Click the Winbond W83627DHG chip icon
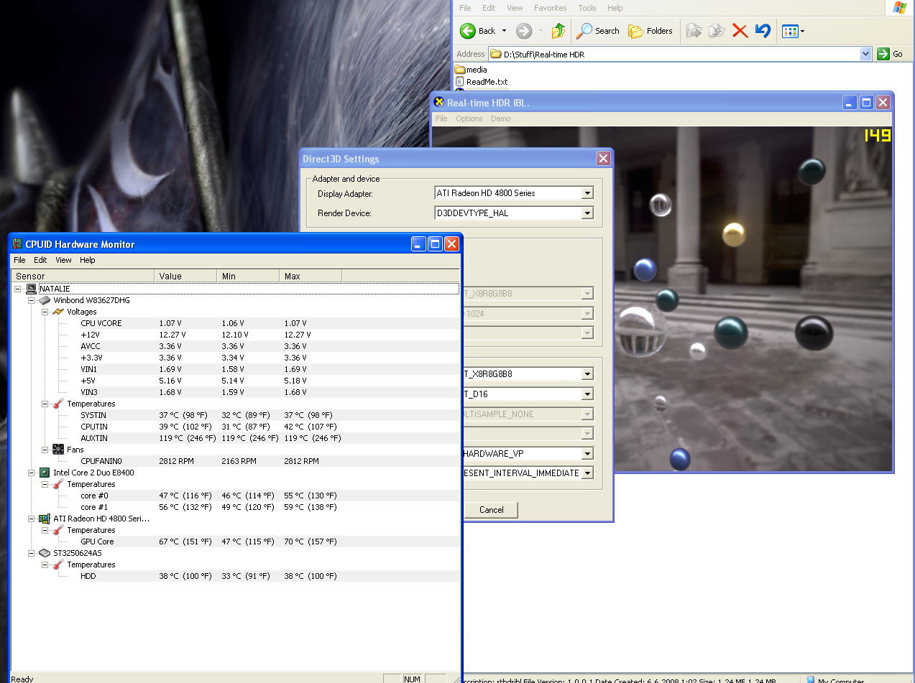The width and height of the screenshot is (915, 683). 45,300
